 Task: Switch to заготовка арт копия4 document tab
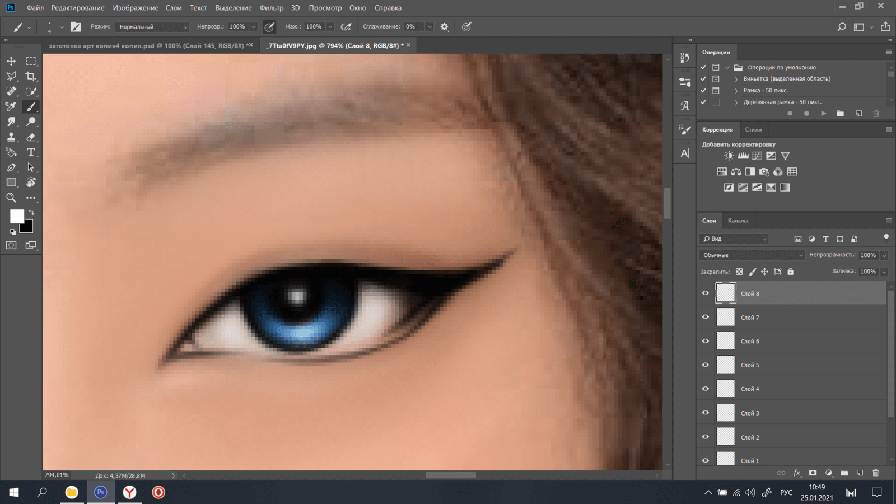click(146, 46)
